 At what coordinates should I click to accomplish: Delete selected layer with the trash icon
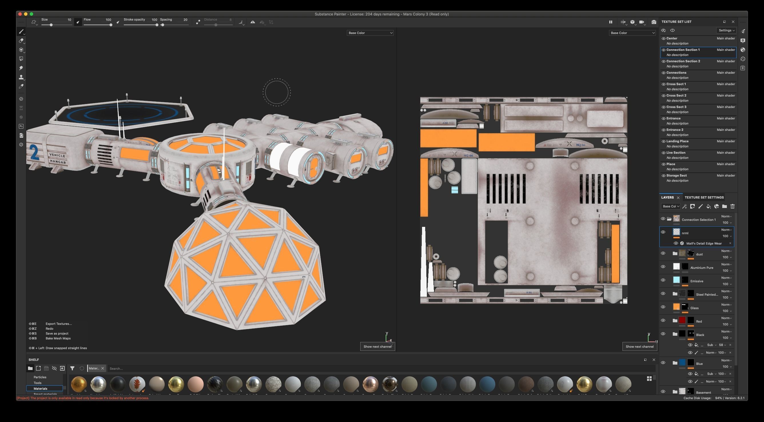pyautogui.click(x=732, y=206)
